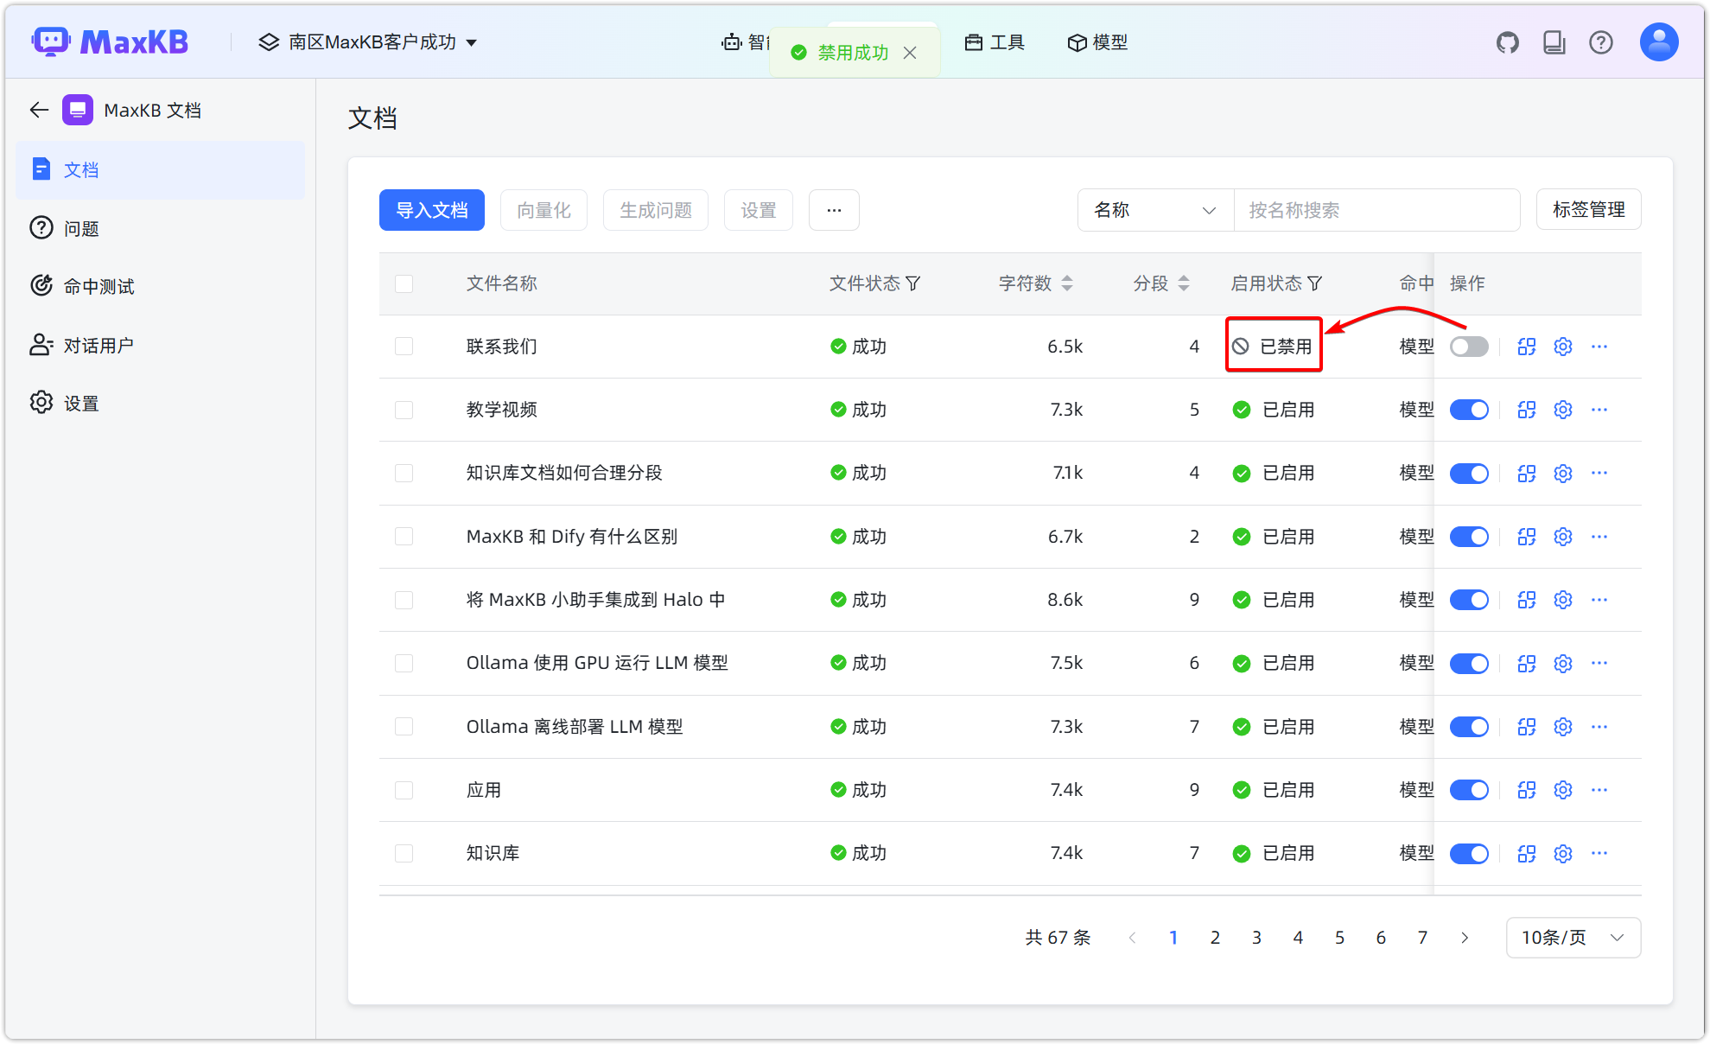Open the documentation book icon in top bar
1710x1044 pixels.
(1554, 41)
